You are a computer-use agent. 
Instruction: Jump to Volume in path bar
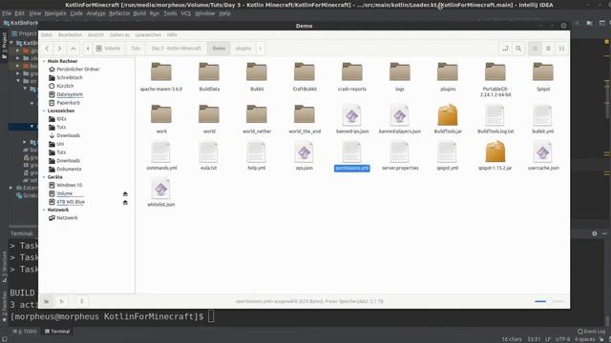[108, 49]
